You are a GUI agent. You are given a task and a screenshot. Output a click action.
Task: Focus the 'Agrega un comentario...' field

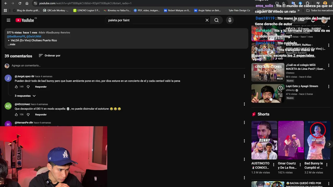point(129,66)
